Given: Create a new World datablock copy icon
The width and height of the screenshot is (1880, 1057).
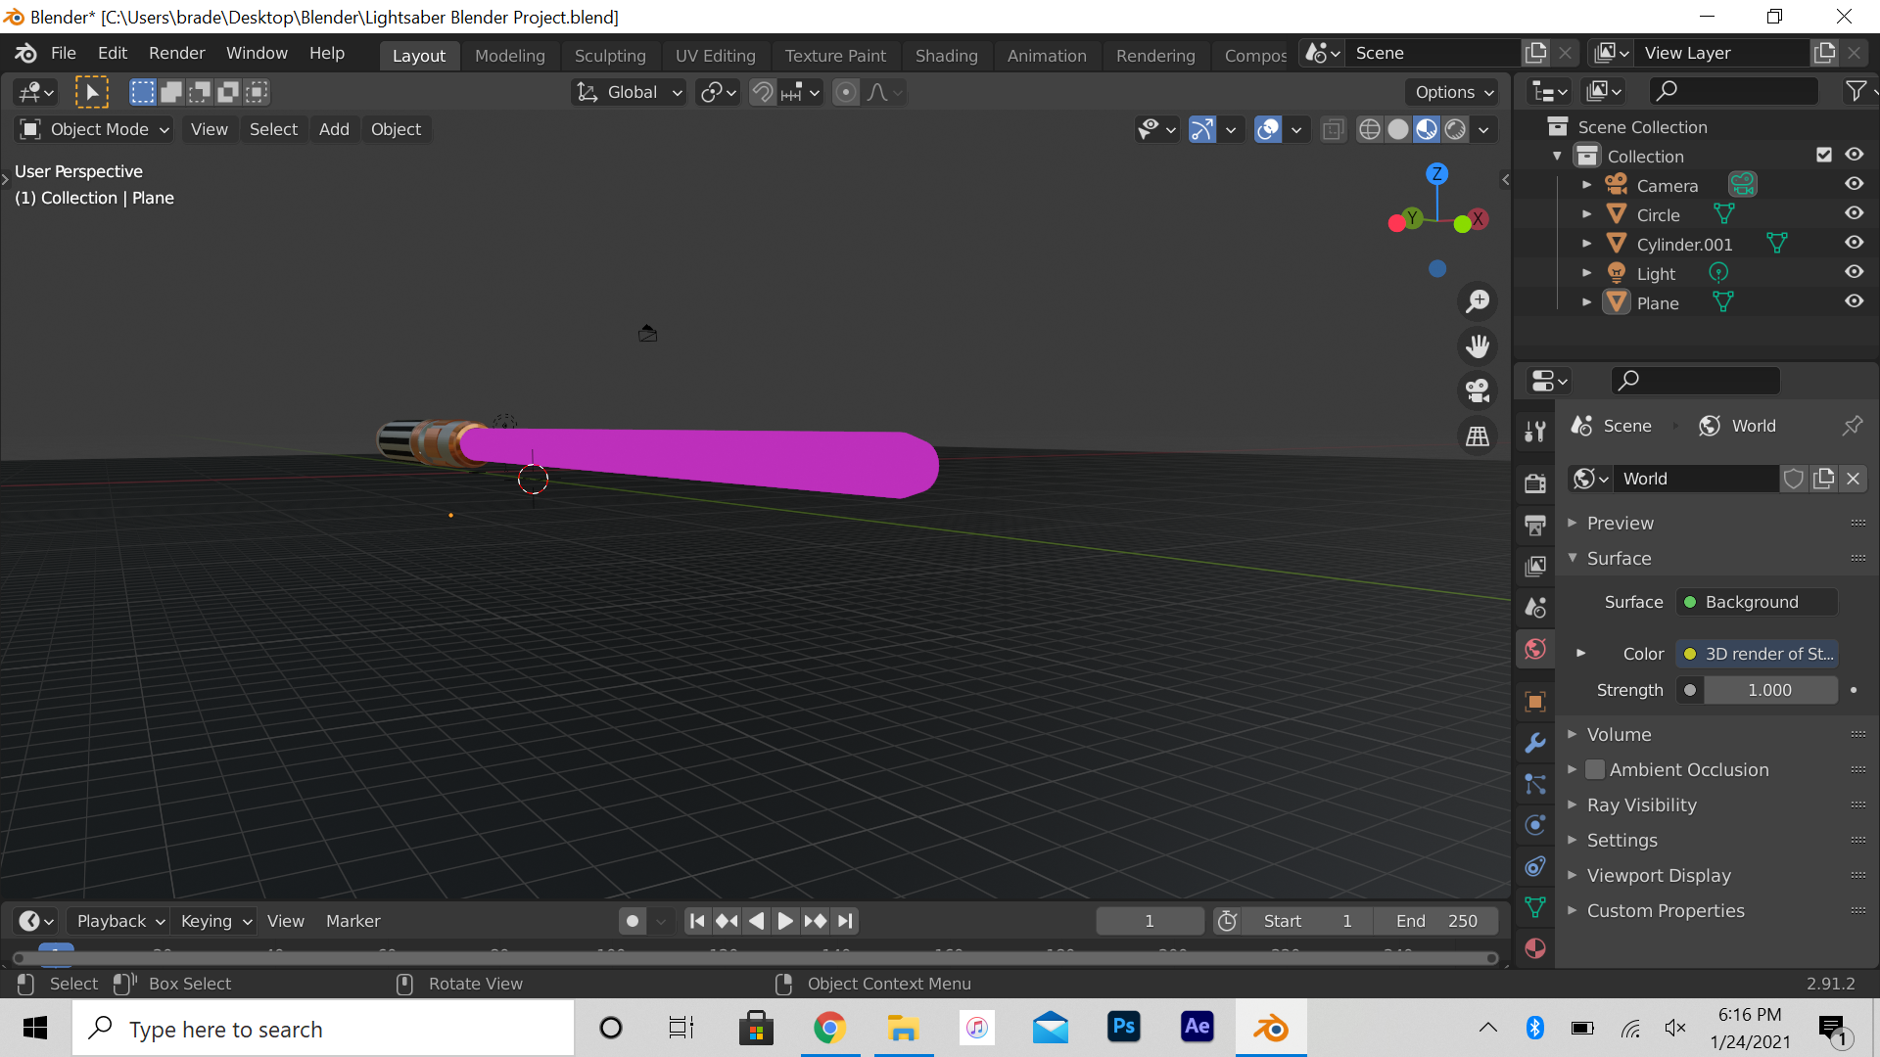Looking at the screenshot, I should click(1823, 479).
